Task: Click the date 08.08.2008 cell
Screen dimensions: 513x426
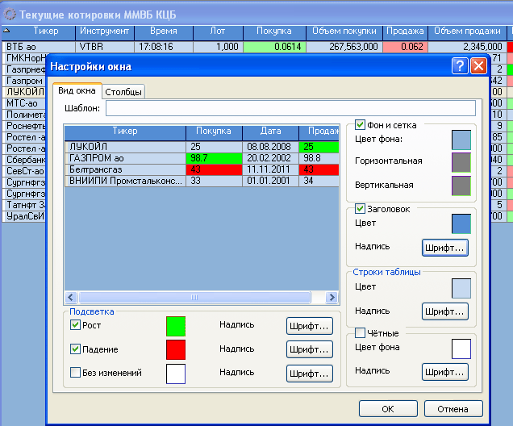Action: click(270, 147)
